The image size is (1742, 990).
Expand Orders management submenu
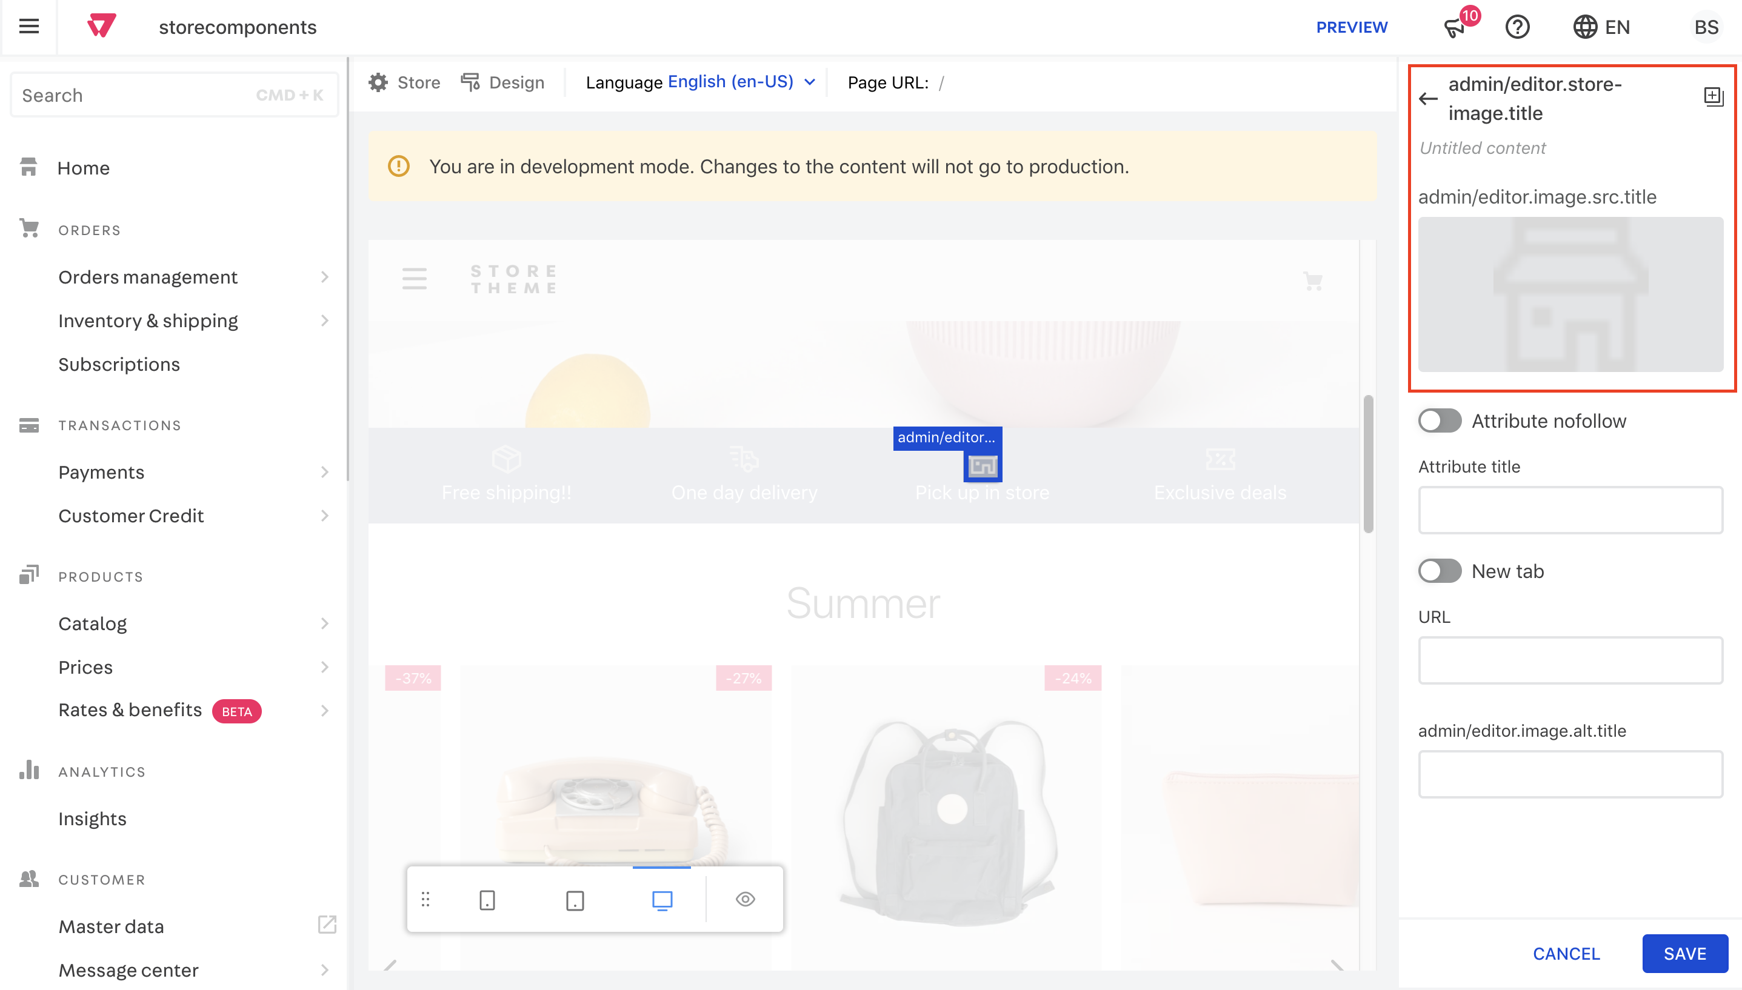(x=324, y=277)
